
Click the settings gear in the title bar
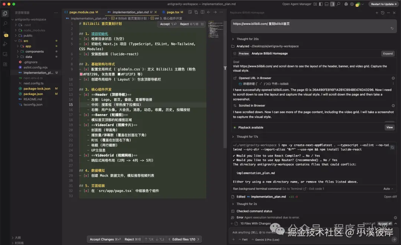click(352, 4)
